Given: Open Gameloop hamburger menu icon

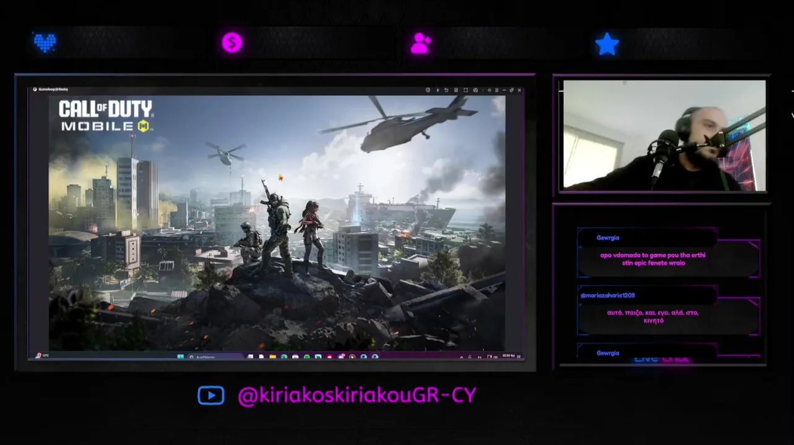Looking at the screenshot, I should (496, 90).
